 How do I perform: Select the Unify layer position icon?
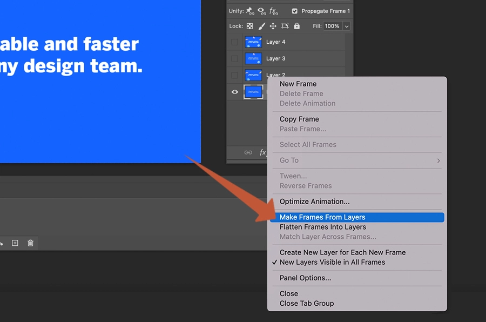(x=248, y=11)
